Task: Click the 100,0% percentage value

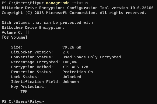Action: click(70, 62)
